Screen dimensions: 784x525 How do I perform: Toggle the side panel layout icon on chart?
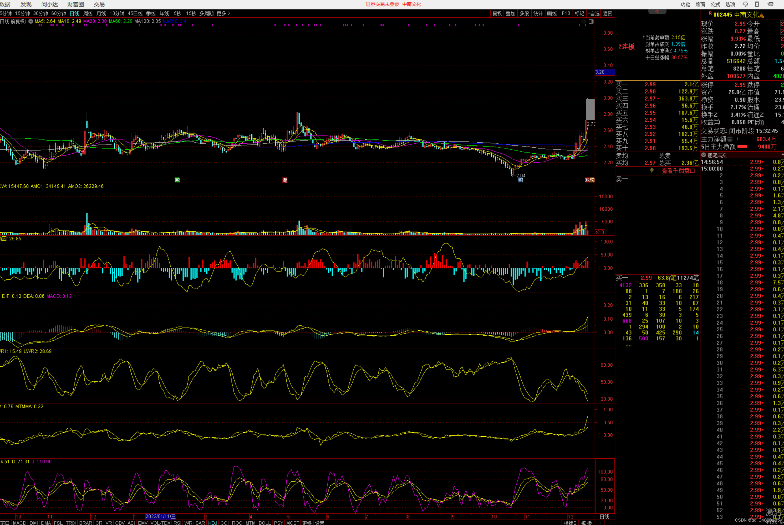click(x=591, y=22)
